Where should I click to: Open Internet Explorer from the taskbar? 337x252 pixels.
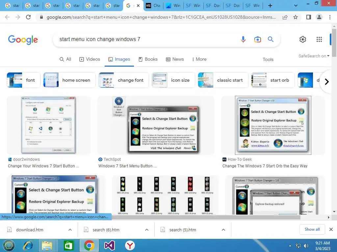click(x=28, y=245)
